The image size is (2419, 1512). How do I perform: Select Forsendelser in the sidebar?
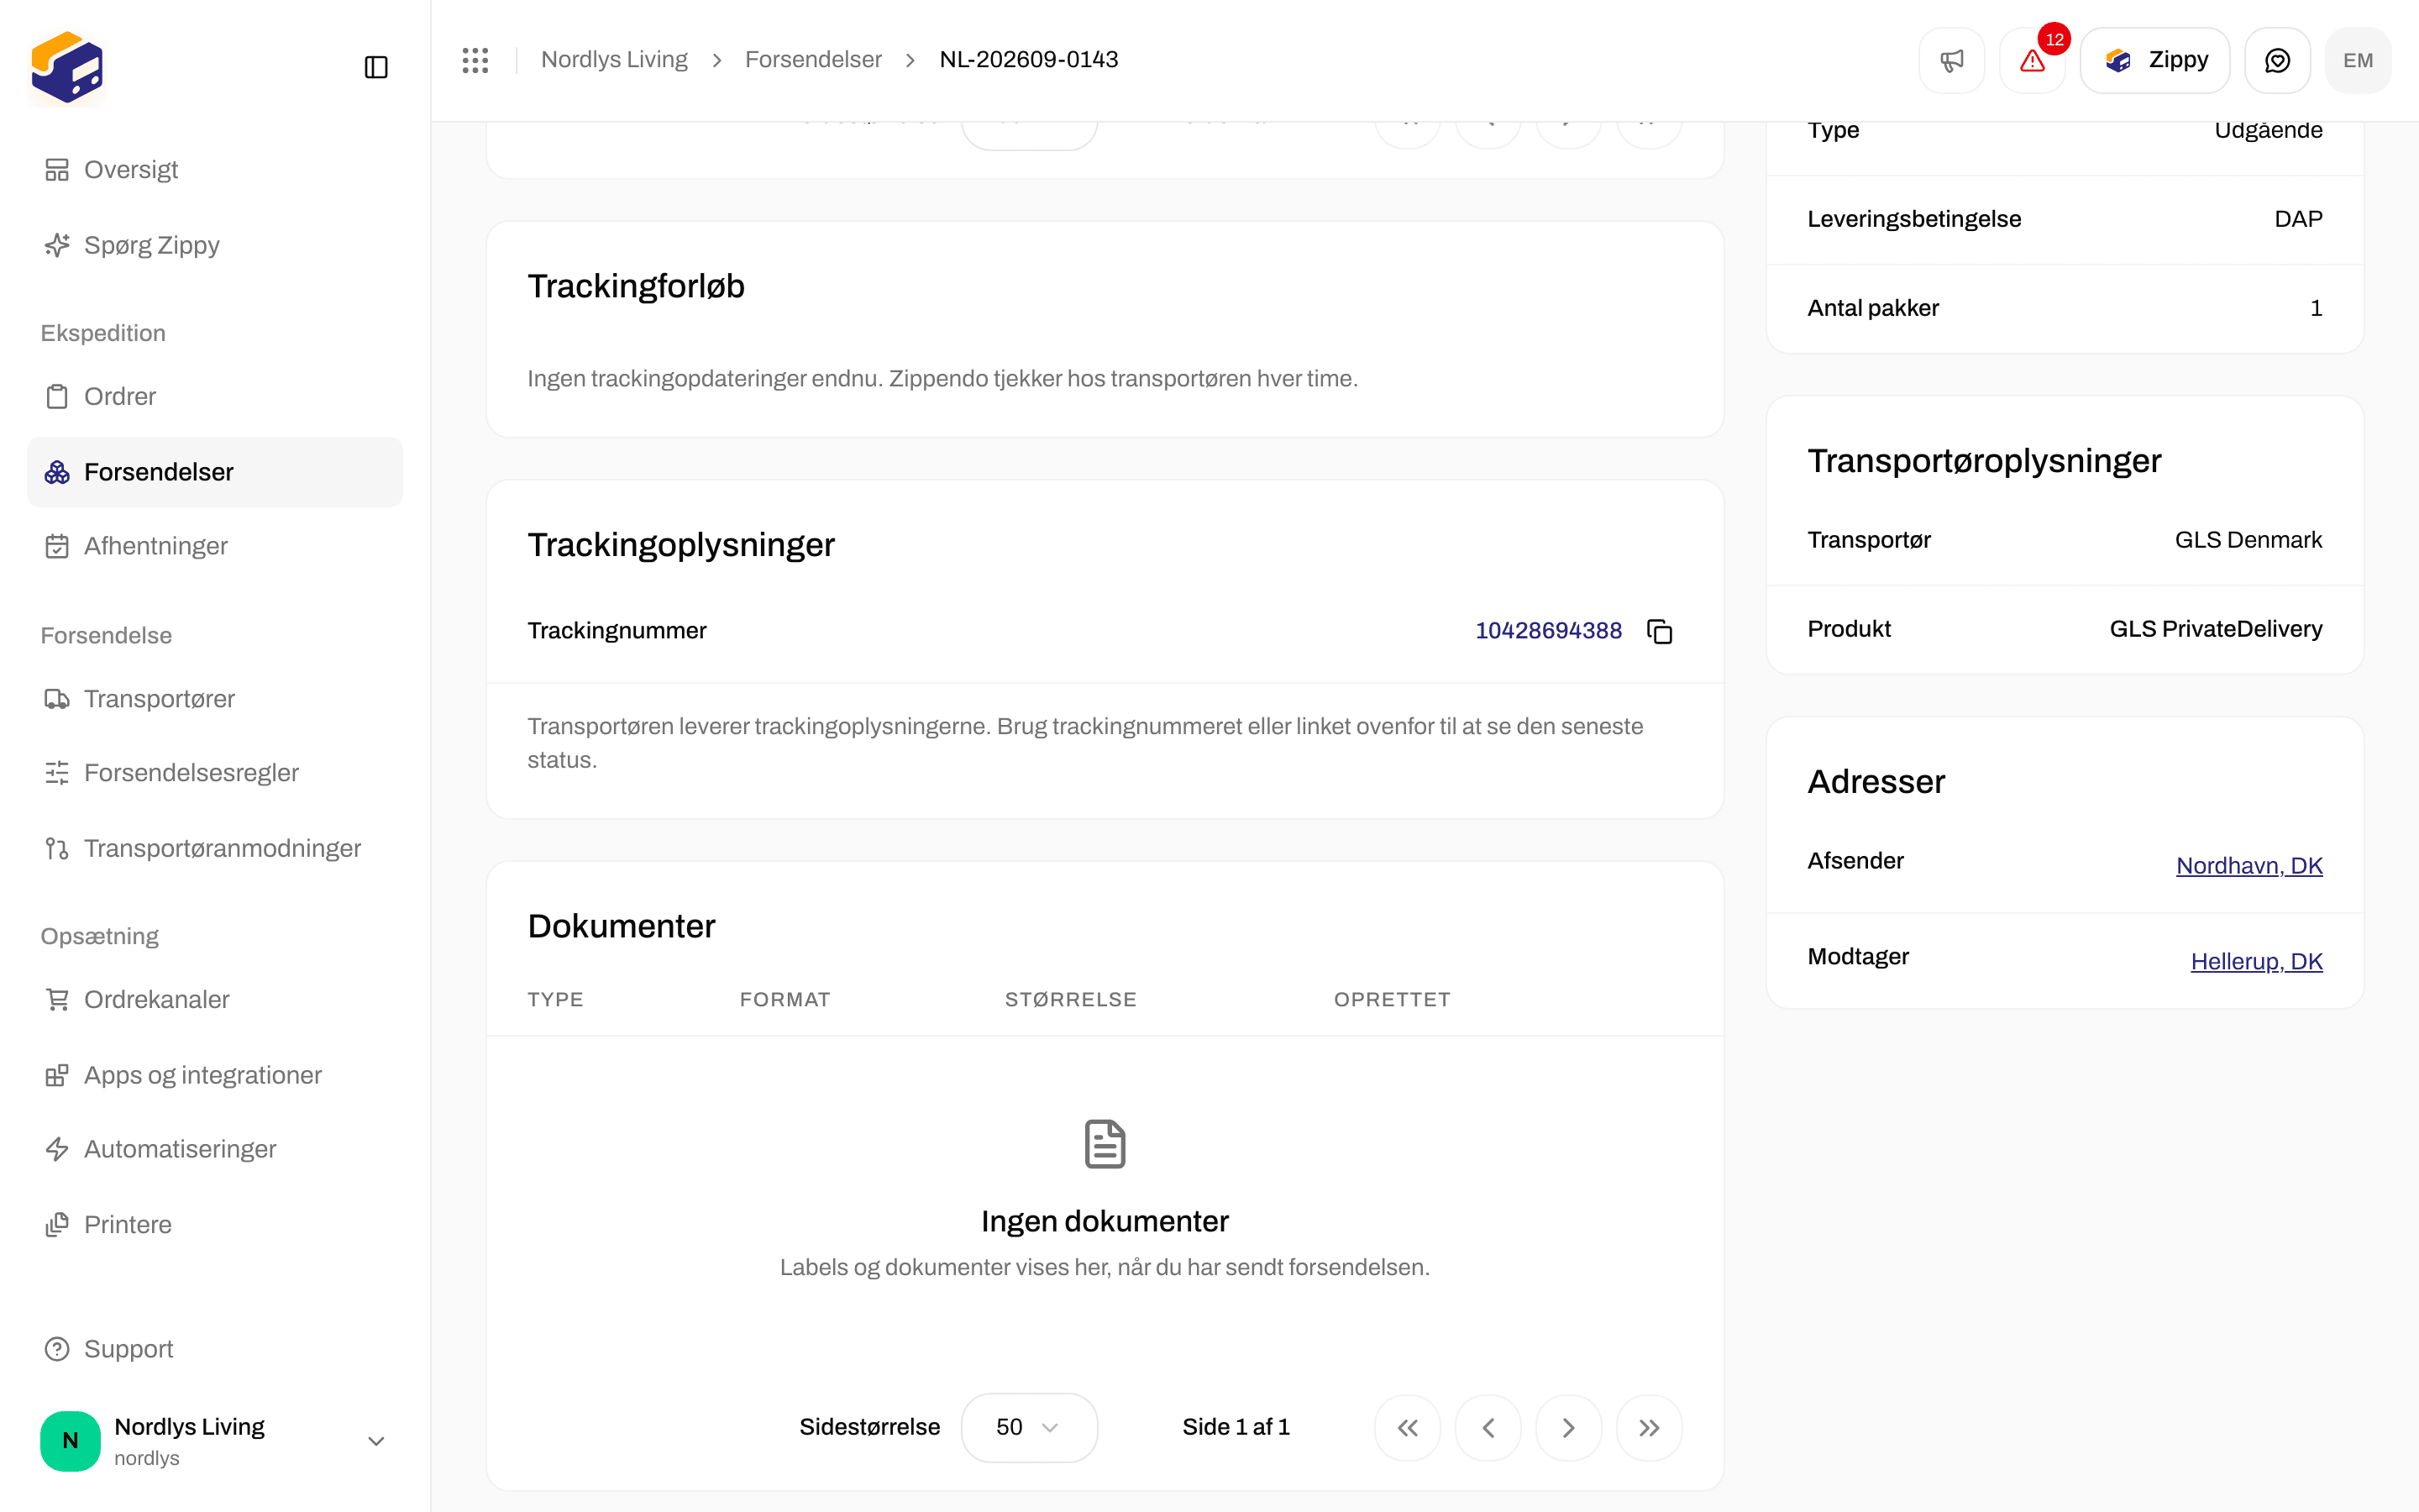point(215,472)
